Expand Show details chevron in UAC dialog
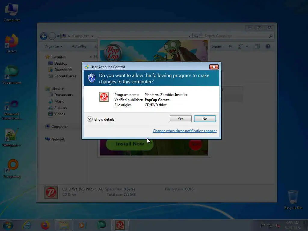Viewport: 308px width, 231px height. pyautogui.click(x=90, y=119)
